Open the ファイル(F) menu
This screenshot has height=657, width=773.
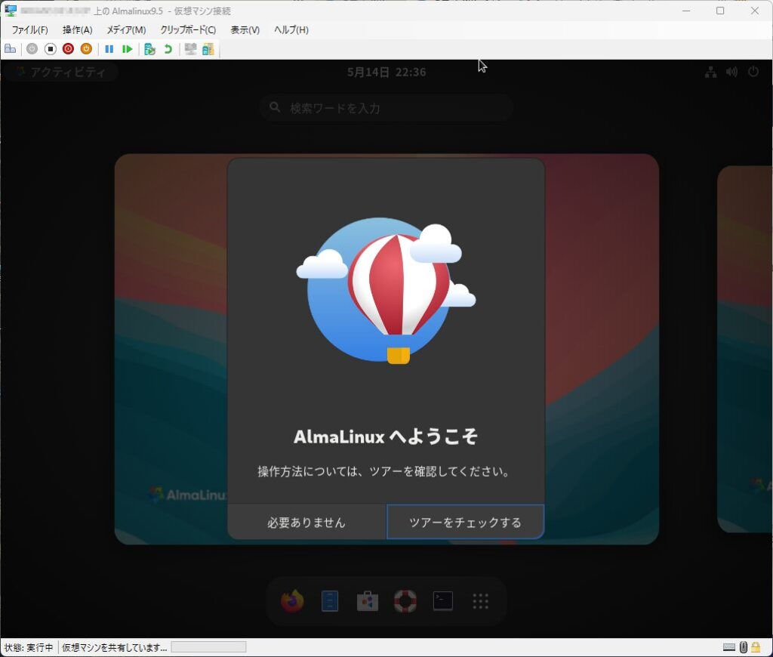click(x=29, y=30)
